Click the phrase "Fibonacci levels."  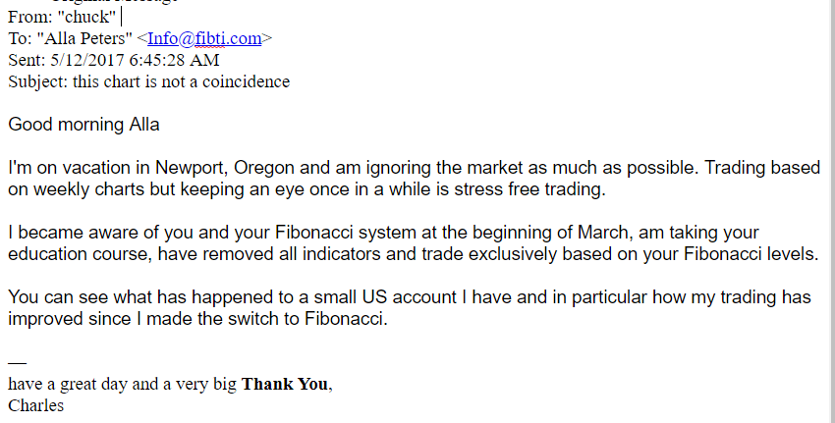(x=751, y=254)
